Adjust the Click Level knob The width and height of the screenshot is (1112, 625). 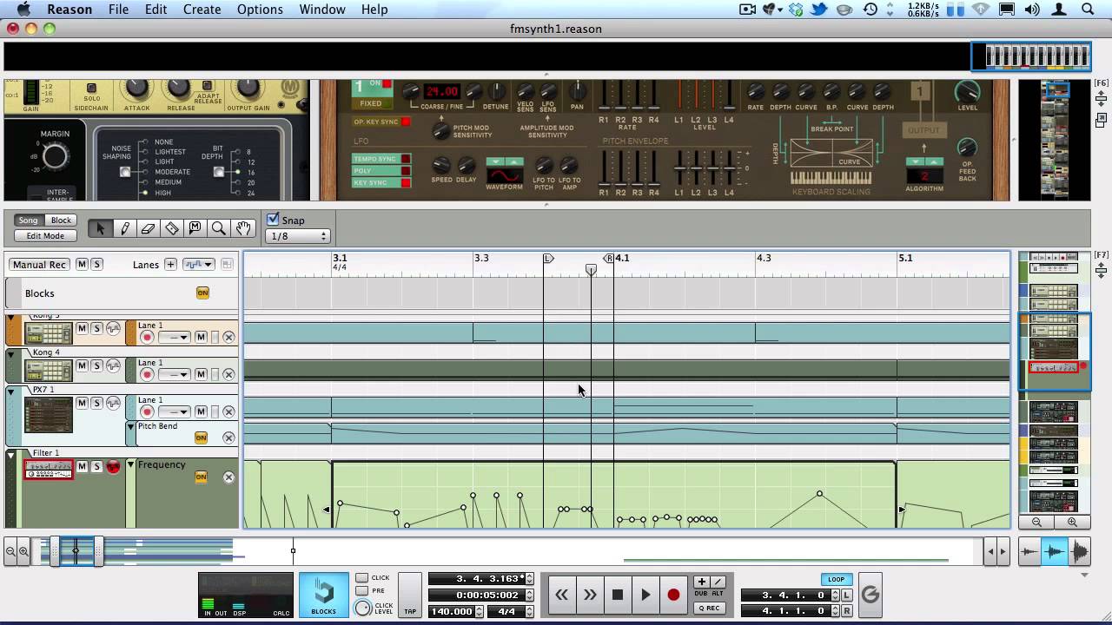tap(363, 608)
